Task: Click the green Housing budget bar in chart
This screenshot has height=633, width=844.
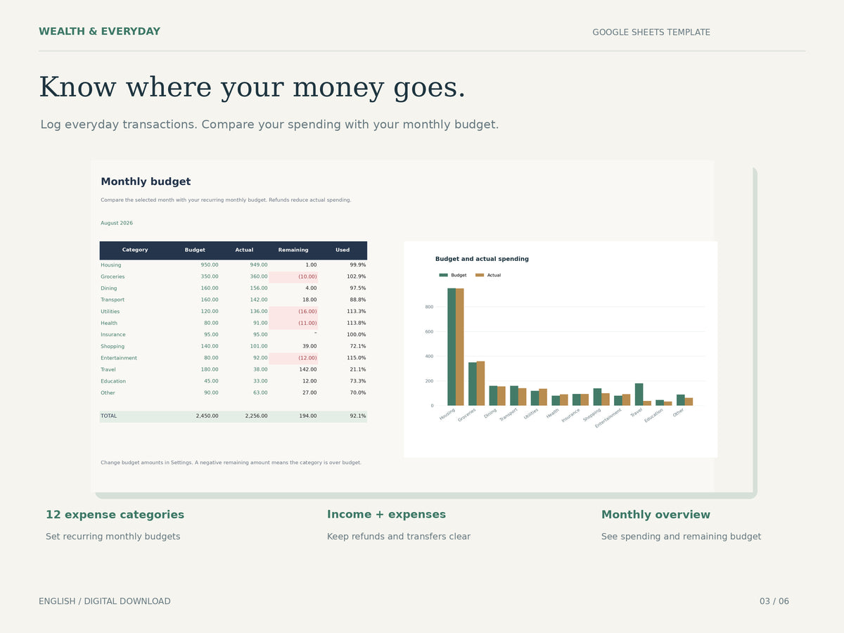Action: (452, 347)
